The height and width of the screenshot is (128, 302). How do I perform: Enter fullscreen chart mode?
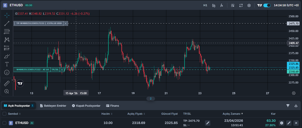pos(241,5)
